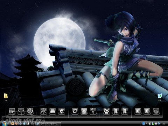
Task: Open the sunburst dock icon beside the gear
Action: (84, 111)
